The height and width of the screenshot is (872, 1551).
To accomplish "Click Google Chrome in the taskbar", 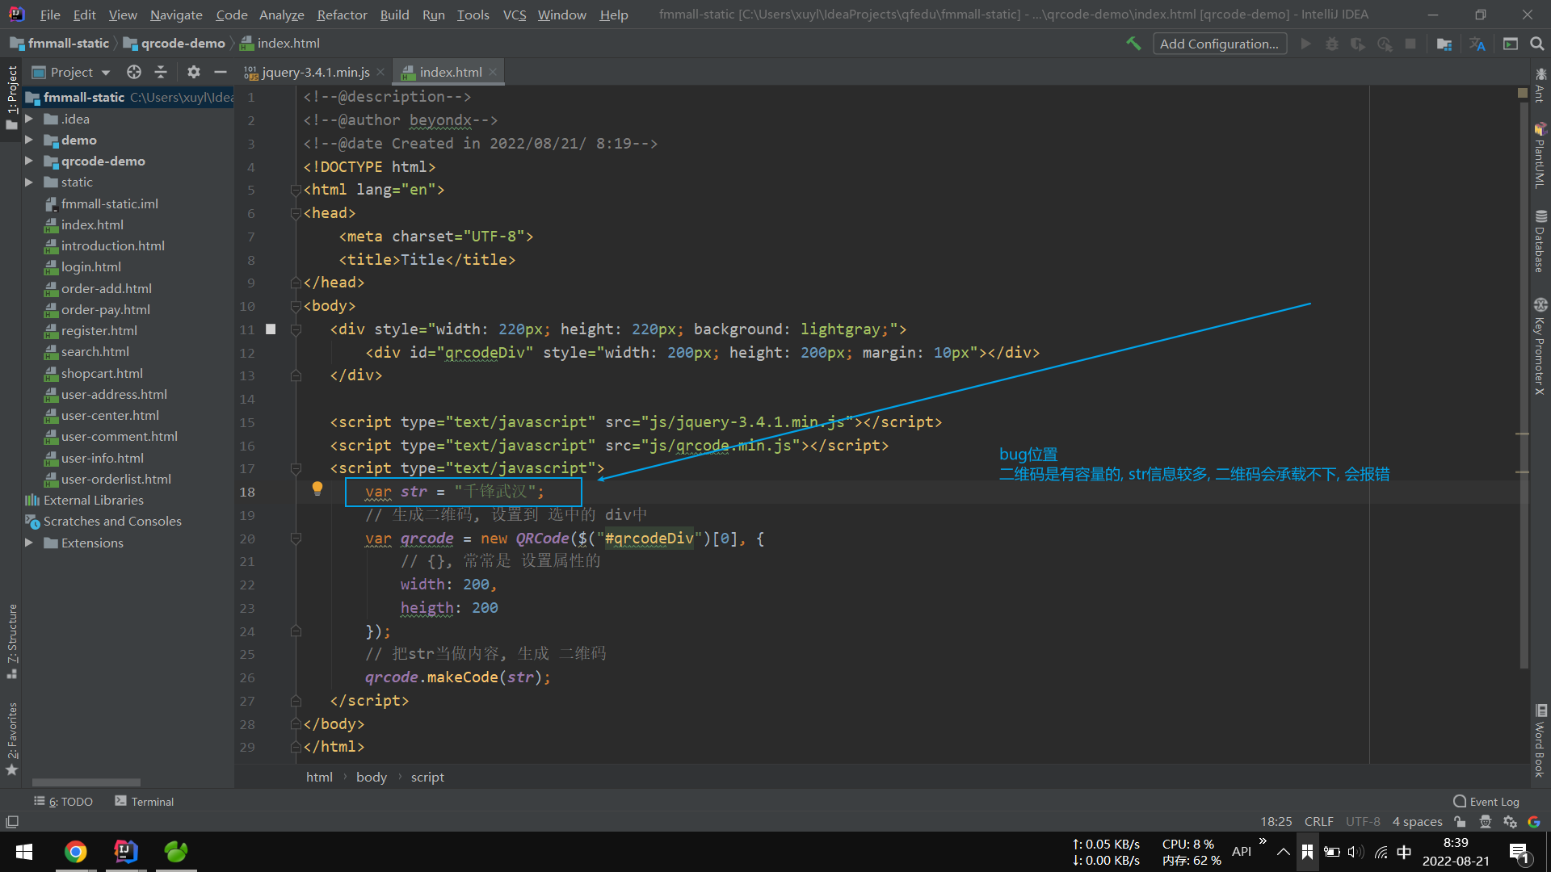I will pos(75,852).
